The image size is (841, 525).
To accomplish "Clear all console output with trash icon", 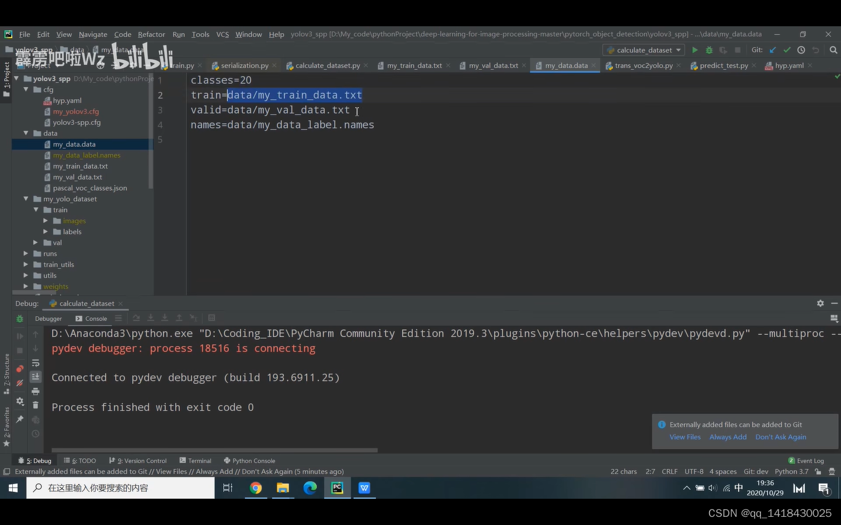I will pos(36,405).
